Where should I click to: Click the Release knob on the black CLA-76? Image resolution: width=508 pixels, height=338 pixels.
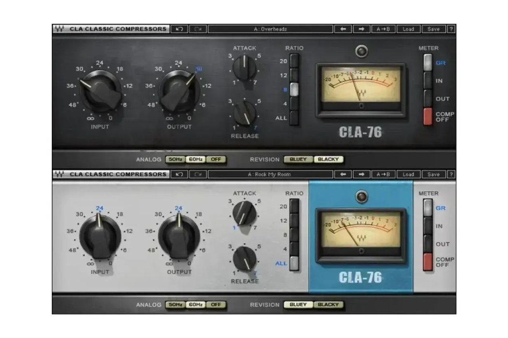click(245, 113)
